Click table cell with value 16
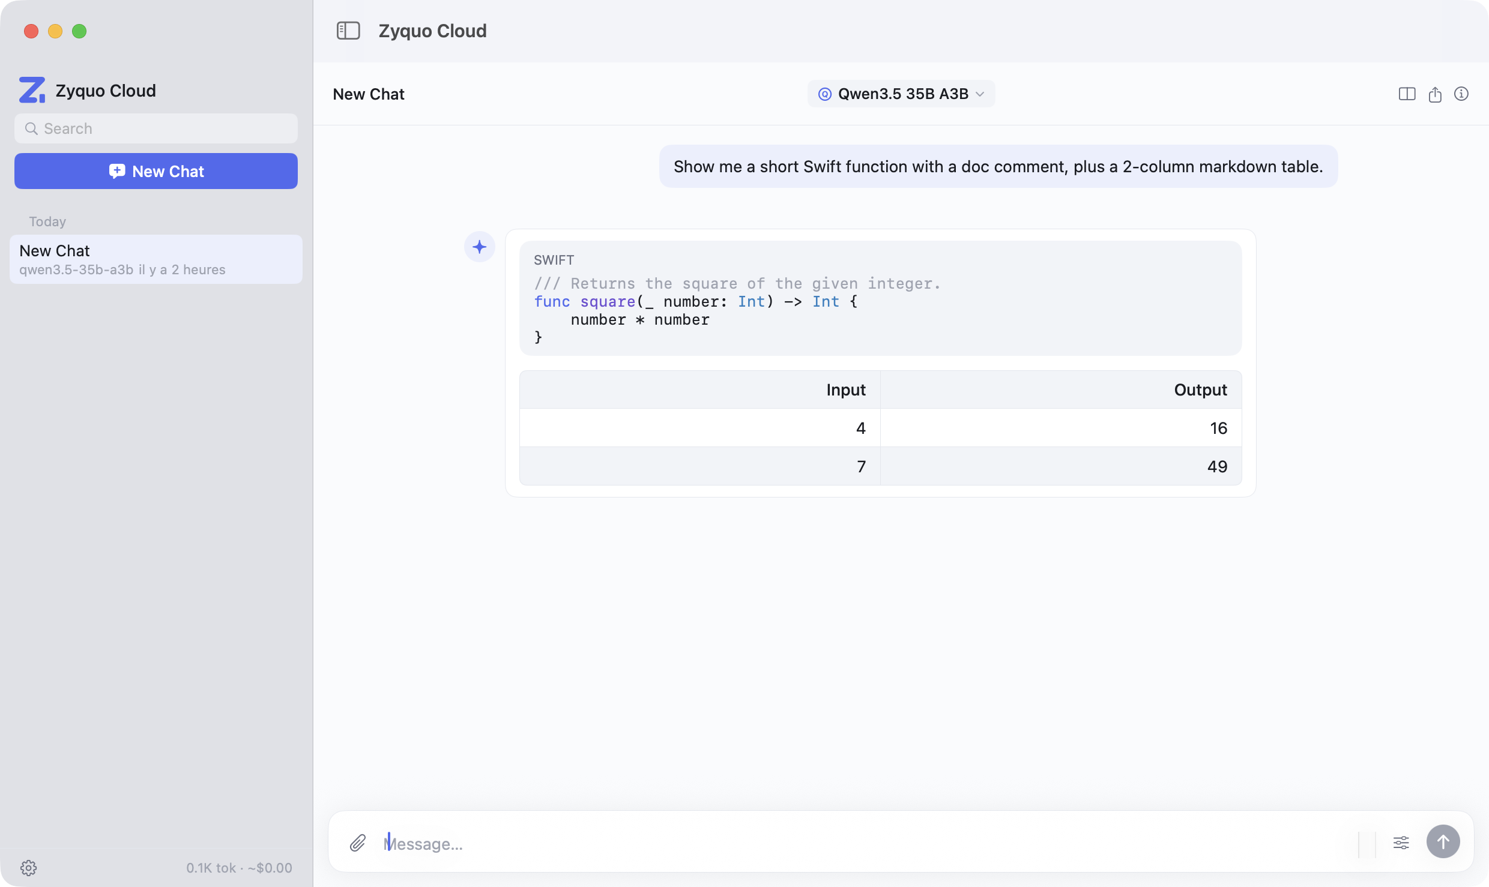 tap(1061, 428)
